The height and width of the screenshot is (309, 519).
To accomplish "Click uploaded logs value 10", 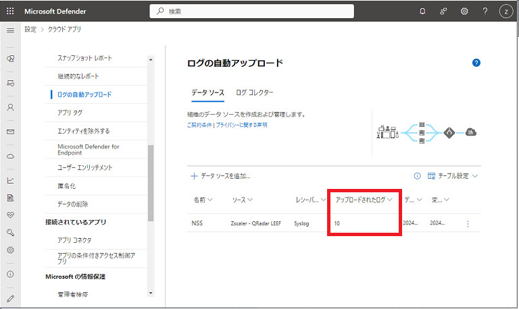I will (x=337, y=223).
